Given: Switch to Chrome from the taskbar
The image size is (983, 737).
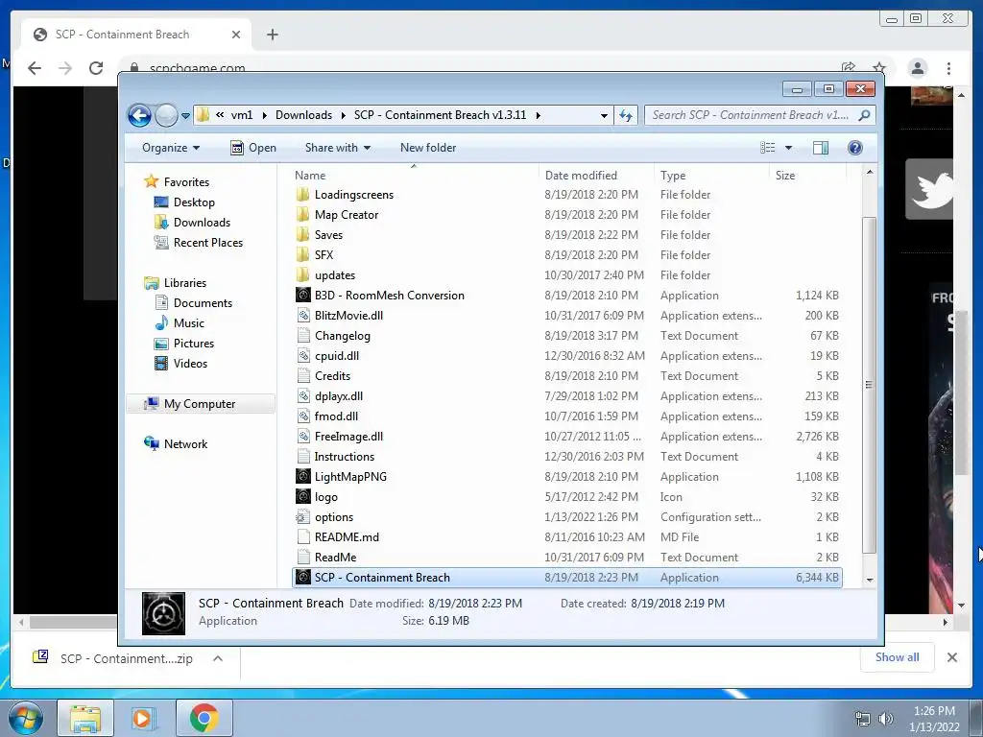Looking at the screenshot, I should pos(204,719).
